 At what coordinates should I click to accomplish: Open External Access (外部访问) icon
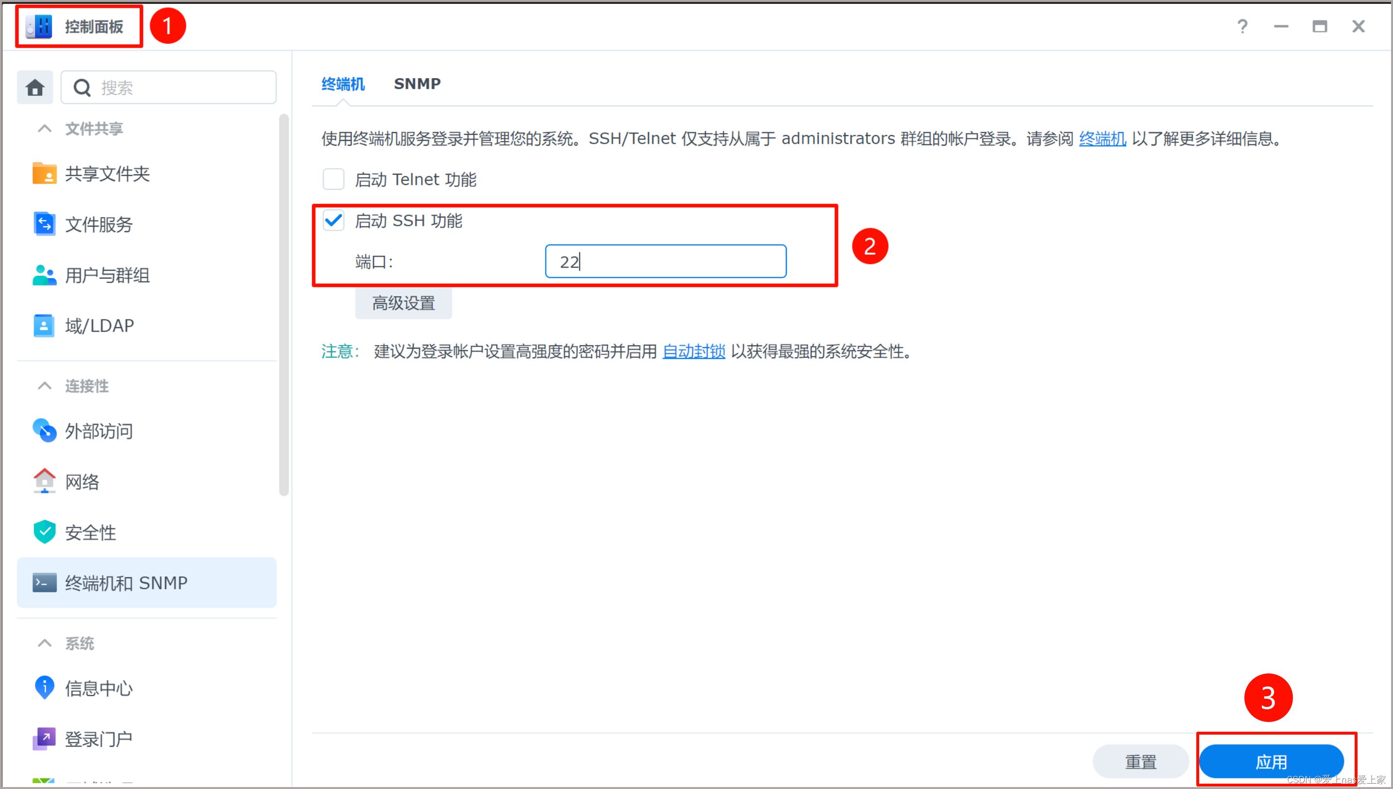pos(44,431)
